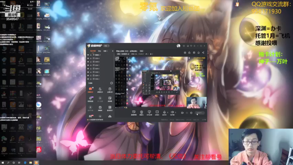
Task: Hide the 文本 6 source with its eye icon
Action: [x=88, y=69]
